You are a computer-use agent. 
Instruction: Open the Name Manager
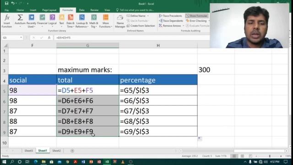tap(120, 21)
